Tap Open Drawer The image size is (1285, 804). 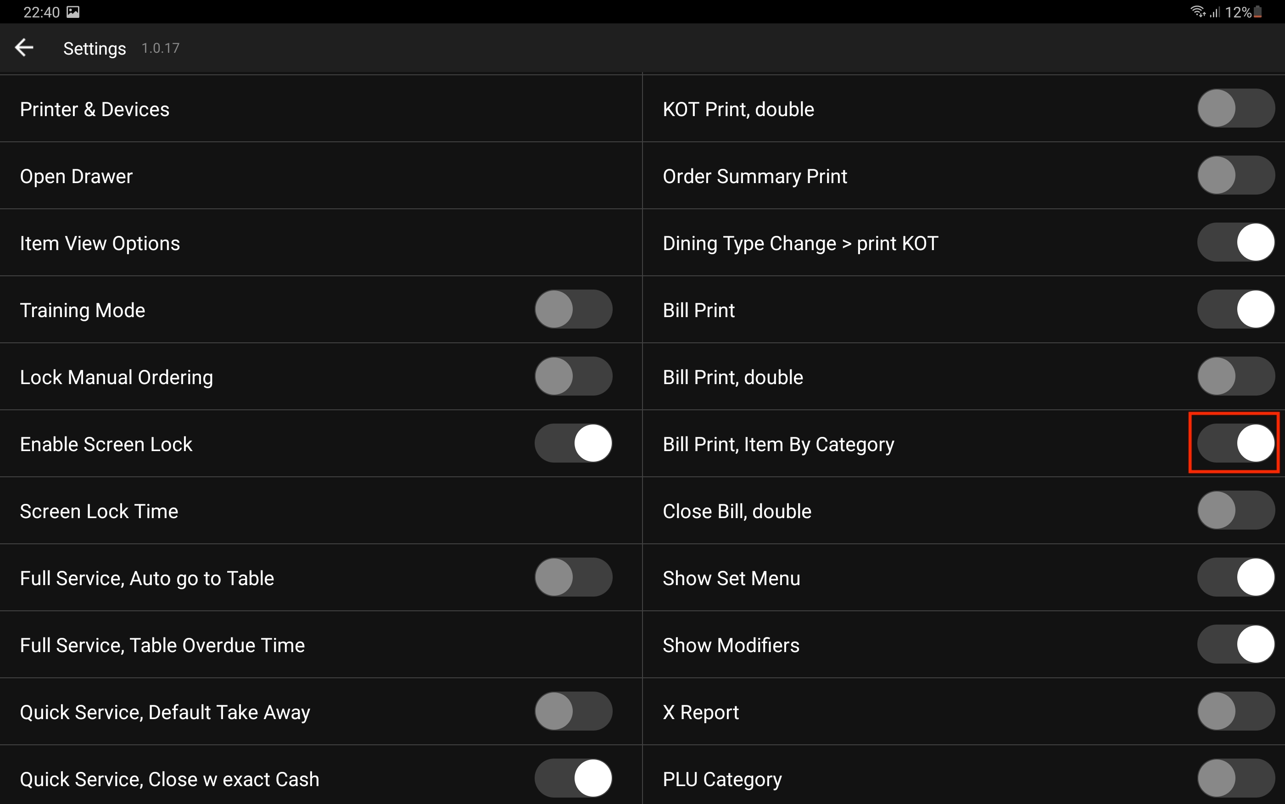click(x=76, y=176)
